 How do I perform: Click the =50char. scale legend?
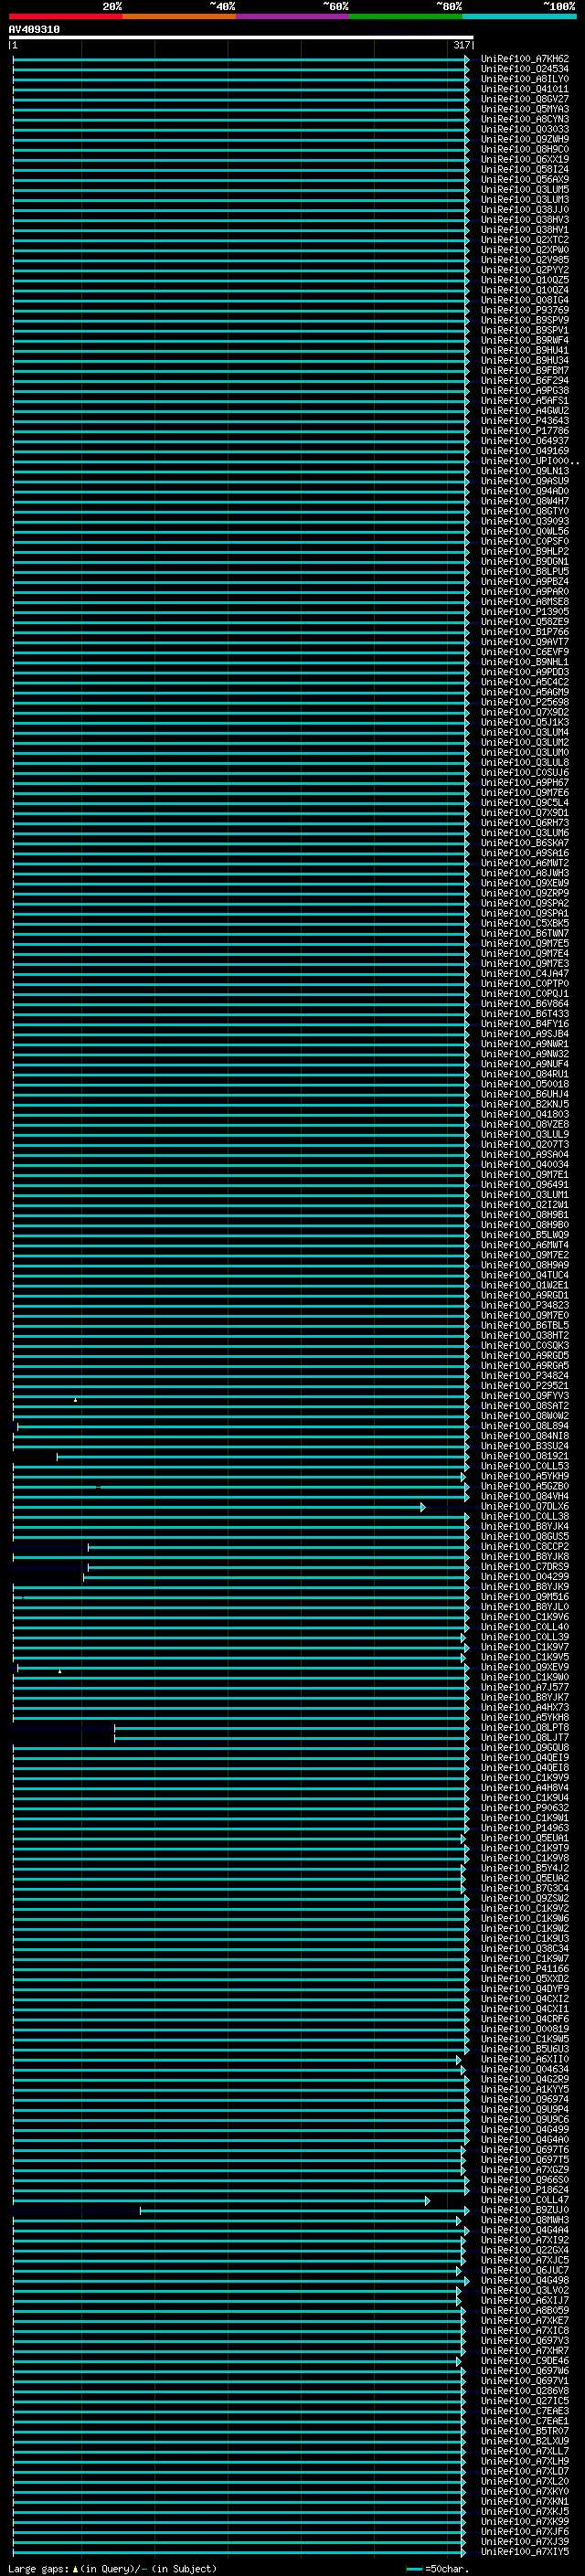coord(438,2569)
